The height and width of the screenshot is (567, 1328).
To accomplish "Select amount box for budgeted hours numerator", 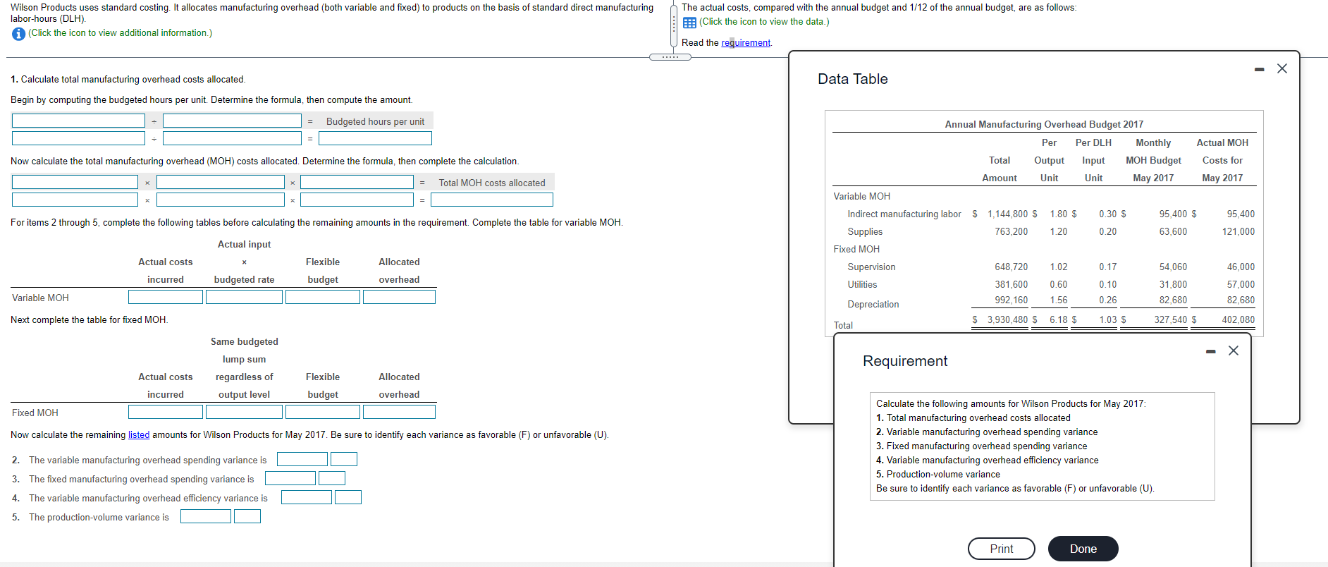I will 78,138.
